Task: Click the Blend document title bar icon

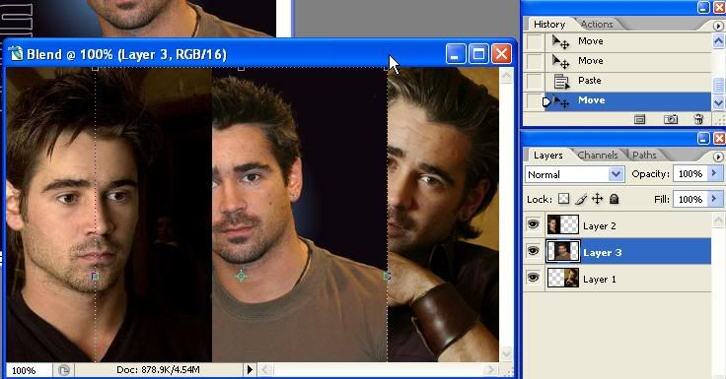Action: (16, 53)
